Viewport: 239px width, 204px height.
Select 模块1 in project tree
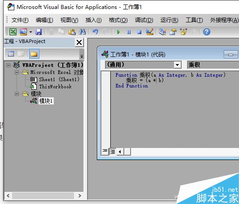[46, 101]
